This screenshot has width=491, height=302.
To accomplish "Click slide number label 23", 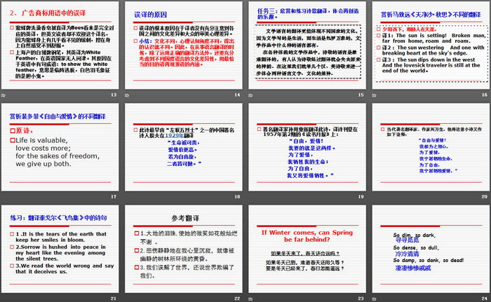I will tap(361, 298).
